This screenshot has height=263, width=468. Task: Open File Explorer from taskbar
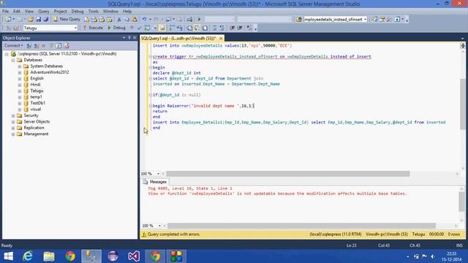click(x=49, y=256)
